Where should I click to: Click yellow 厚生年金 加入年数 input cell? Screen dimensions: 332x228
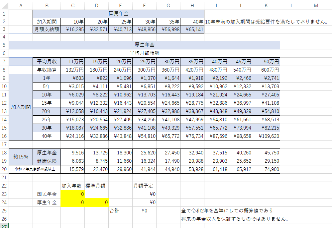click(x=72, y=202)
